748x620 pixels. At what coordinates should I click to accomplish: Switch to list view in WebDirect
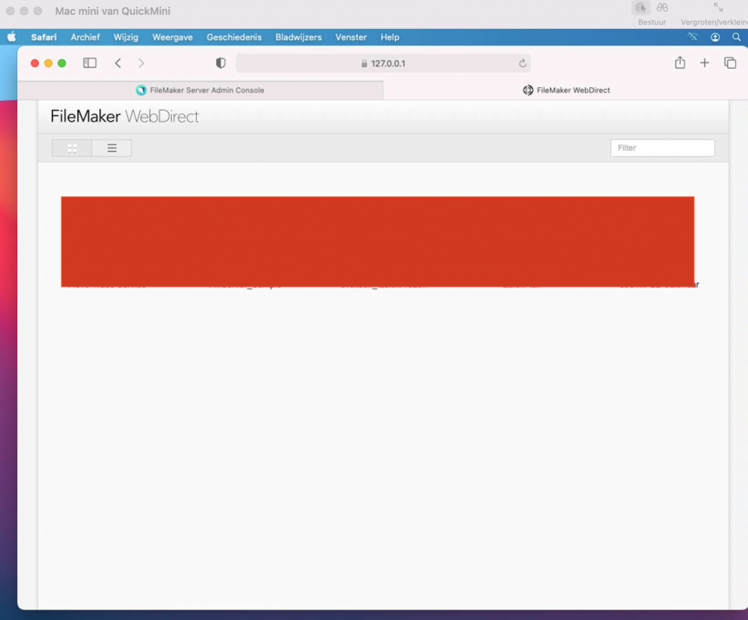click(111, 148)
